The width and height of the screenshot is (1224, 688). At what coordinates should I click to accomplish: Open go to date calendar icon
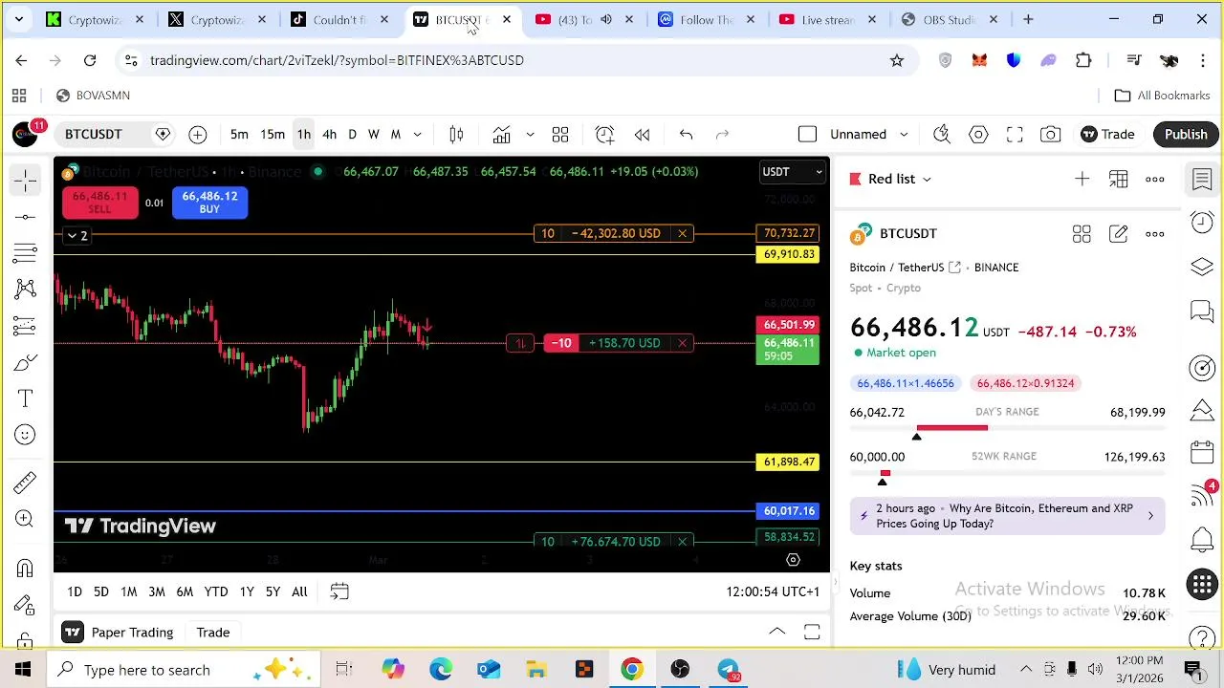[339, 591]
